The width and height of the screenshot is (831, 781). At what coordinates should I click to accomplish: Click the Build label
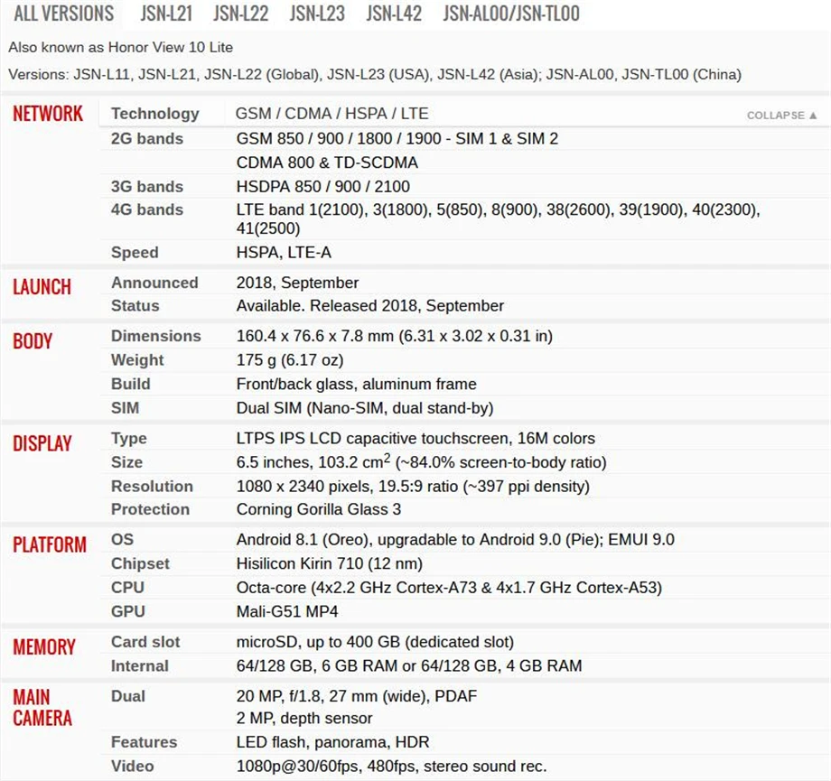130,384
